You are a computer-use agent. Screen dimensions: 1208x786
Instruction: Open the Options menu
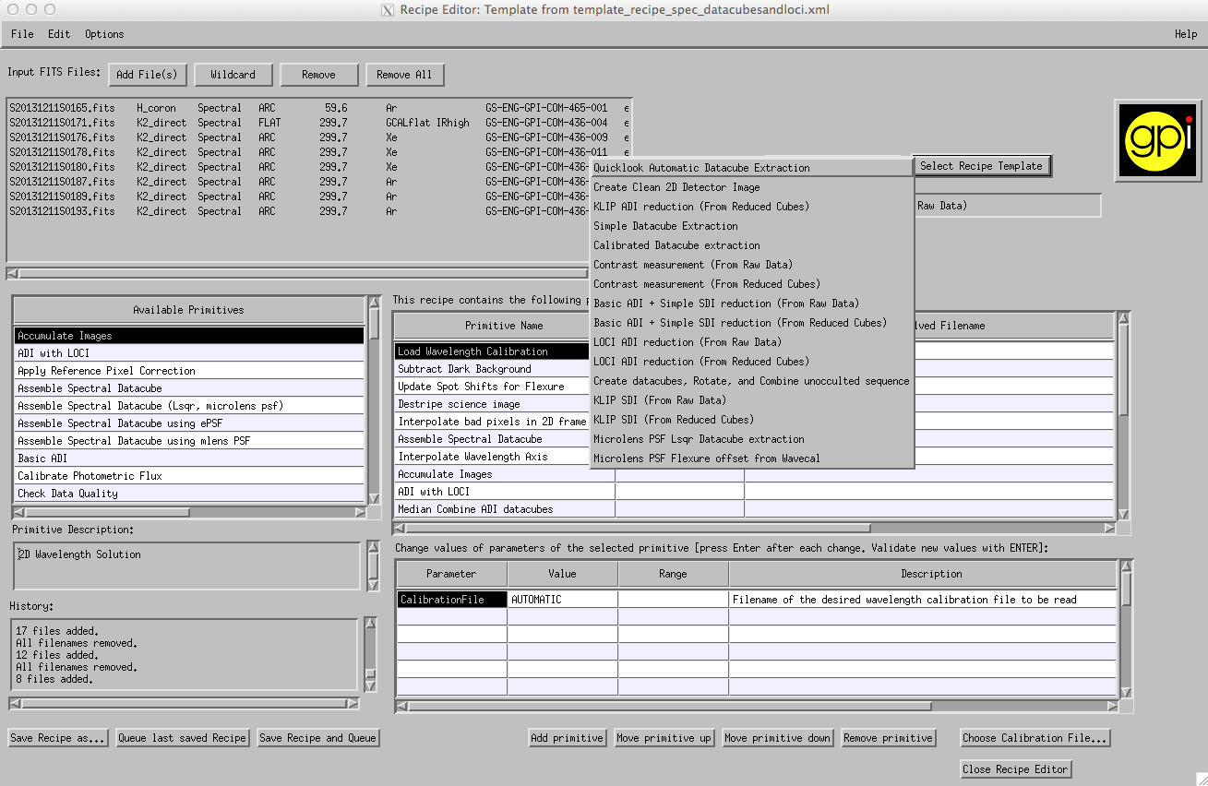coord(104,34)
